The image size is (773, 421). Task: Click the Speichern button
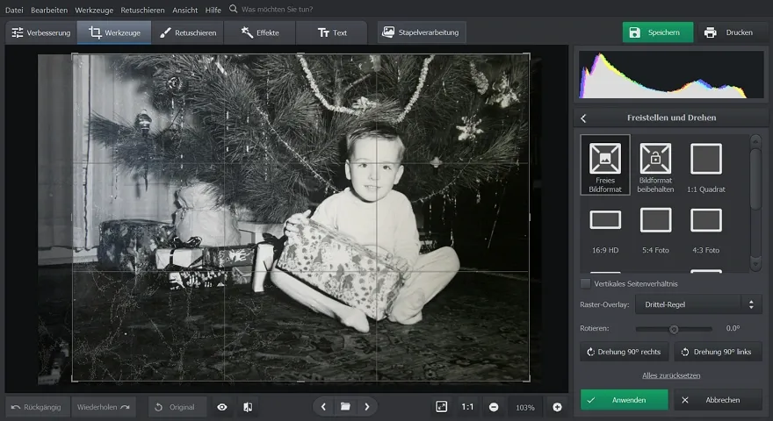pyautogui.click(x=658, y=32)
